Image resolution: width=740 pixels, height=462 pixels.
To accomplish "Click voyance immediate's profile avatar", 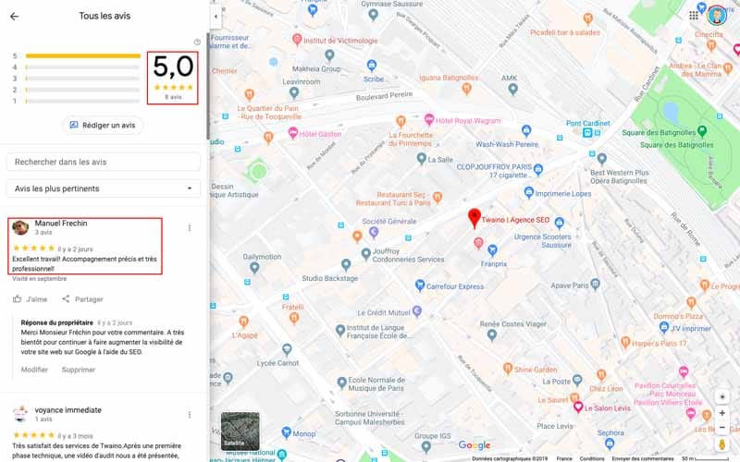I will [x=20, y=414].
